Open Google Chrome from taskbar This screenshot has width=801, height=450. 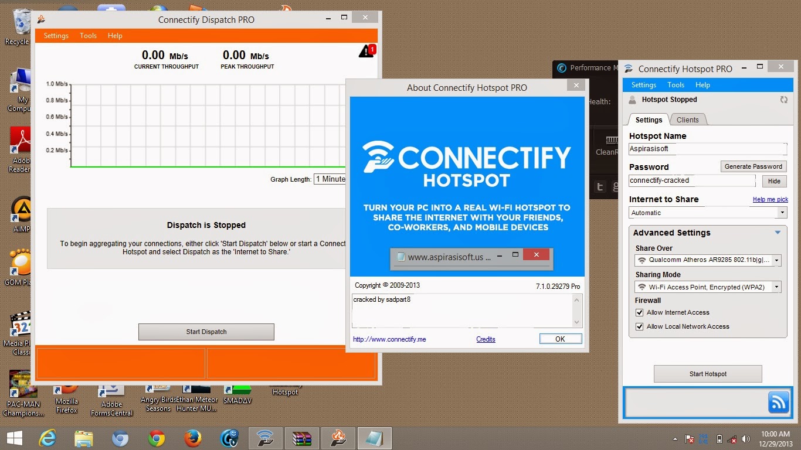[156, 438]
